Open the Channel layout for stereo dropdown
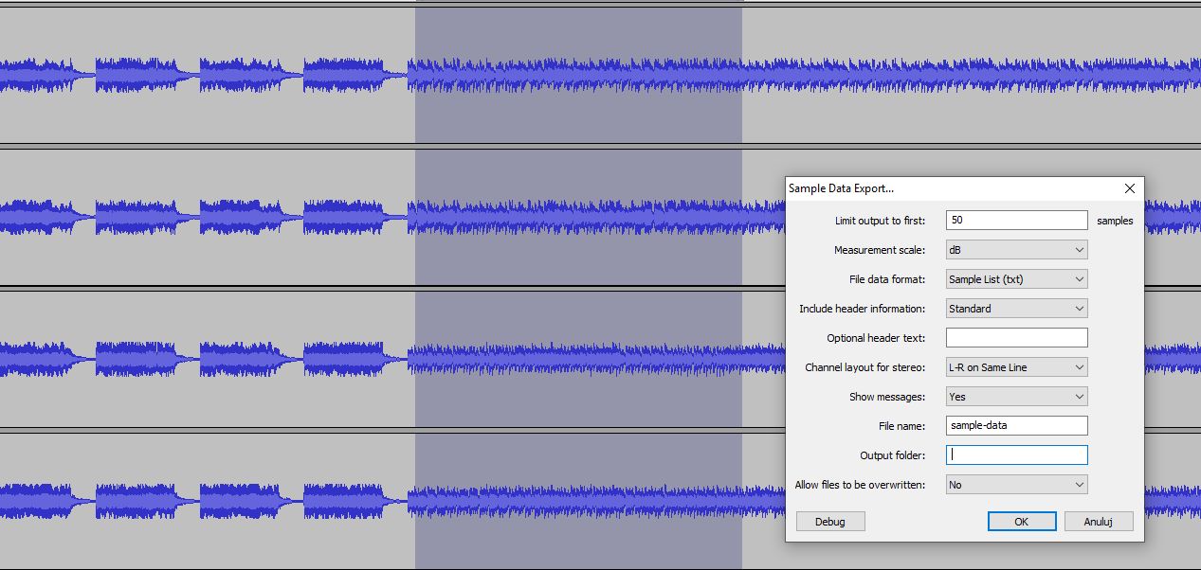The image size is (1201, 570). click(1015, 366)
